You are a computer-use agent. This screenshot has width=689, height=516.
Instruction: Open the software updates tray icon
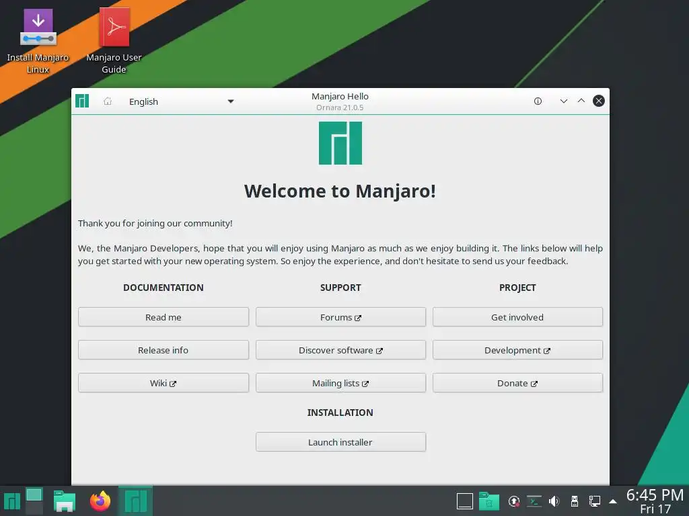[x=513, y=501]
